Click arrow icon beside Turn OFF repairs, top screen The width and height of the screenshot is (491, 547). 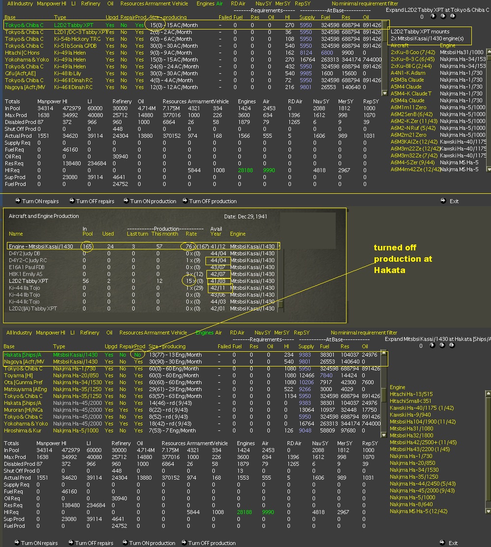(72, 201)
